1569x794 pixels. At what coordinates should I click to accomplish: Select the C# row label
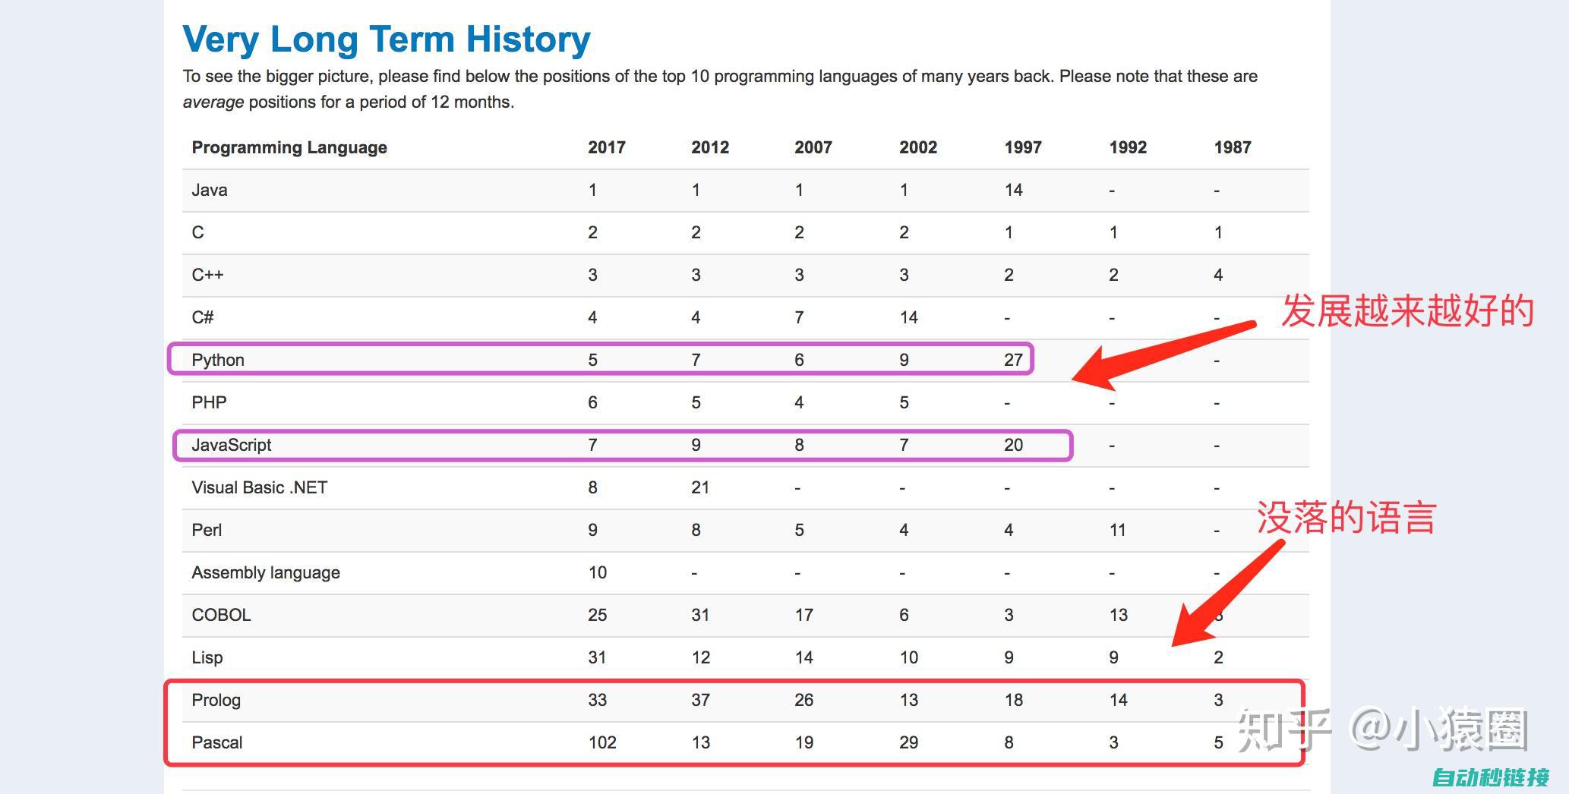pyautogui.click(x=203, y=317)
